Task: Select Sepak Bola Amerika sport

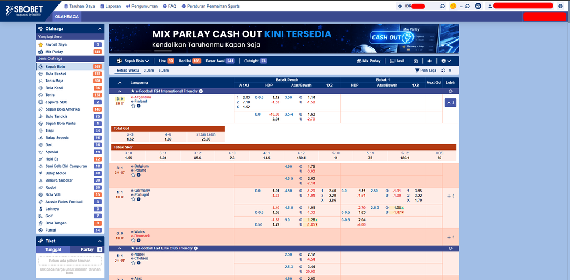Action: [70, 109]
